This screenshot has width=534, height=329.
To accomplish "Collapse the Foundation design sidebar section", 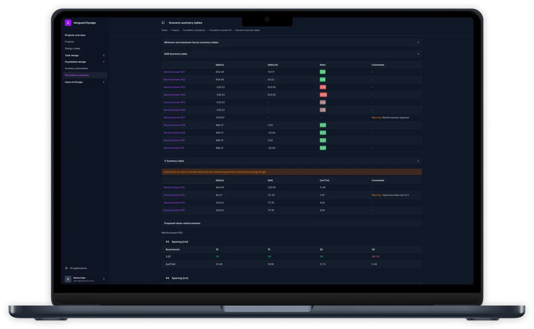I will pos(104,62).
